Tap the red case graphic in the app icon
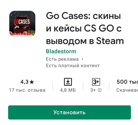 pyautogui.click(x=21, y=31)
